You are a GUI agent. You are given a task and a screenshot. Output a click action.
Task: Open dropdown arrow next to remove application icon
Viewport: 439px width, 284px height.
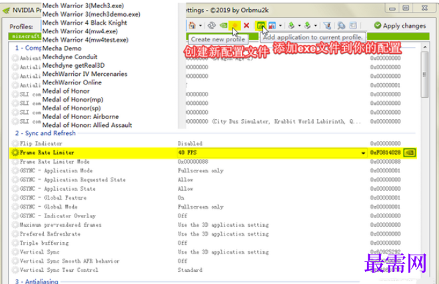280,25
